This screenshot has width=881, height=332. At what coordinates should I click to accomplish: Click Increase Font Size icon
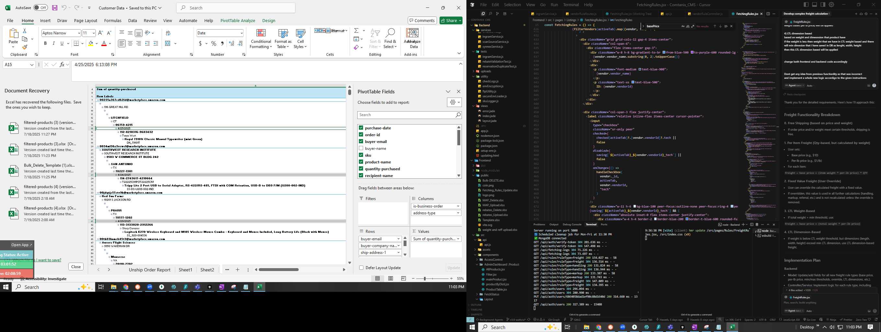click(100, 33)
